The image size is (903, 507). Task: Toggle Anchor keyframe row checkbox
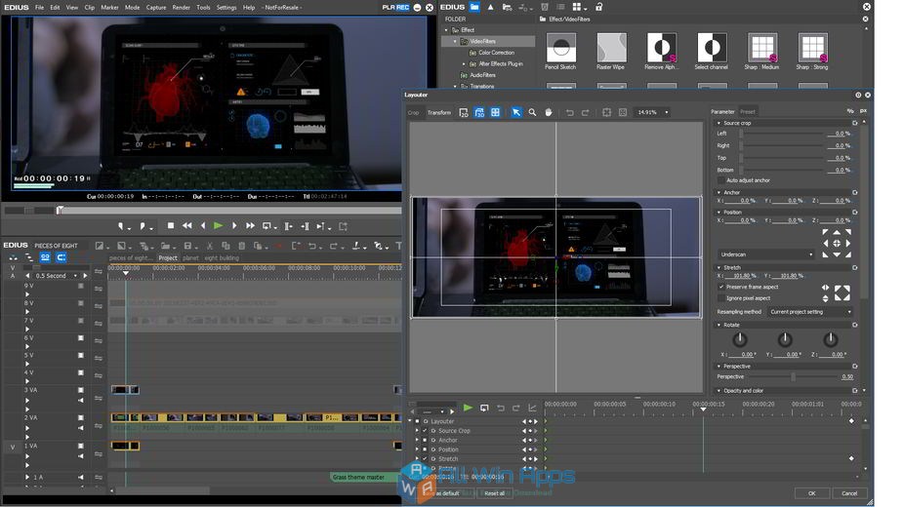pos(425,440)
